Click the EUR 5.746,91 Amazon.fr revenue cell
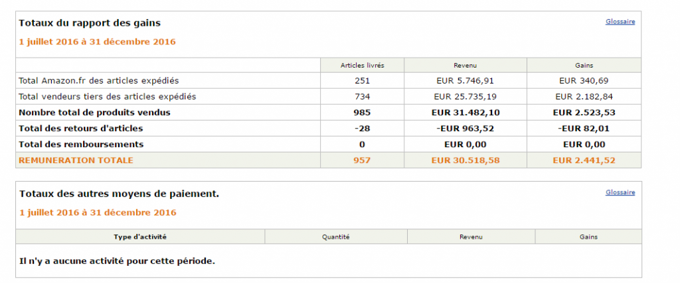The image size is (680, 283). click(466, 81)
